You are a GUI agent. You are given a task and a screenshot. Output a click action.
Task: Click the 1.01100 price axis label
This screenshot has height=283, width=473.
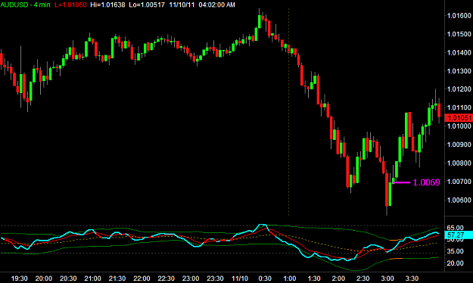click(459, 107)
